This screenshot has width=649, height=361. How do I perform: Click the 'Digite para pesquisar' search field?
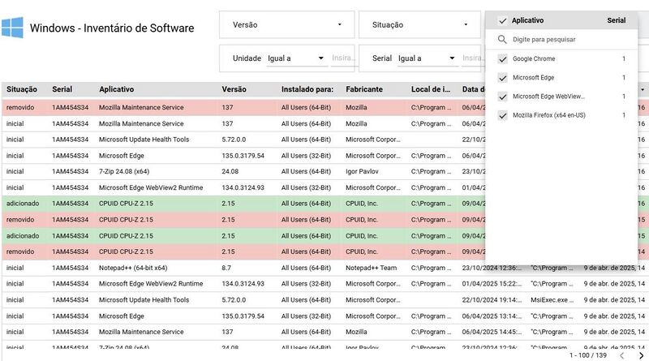pos(568,39)
